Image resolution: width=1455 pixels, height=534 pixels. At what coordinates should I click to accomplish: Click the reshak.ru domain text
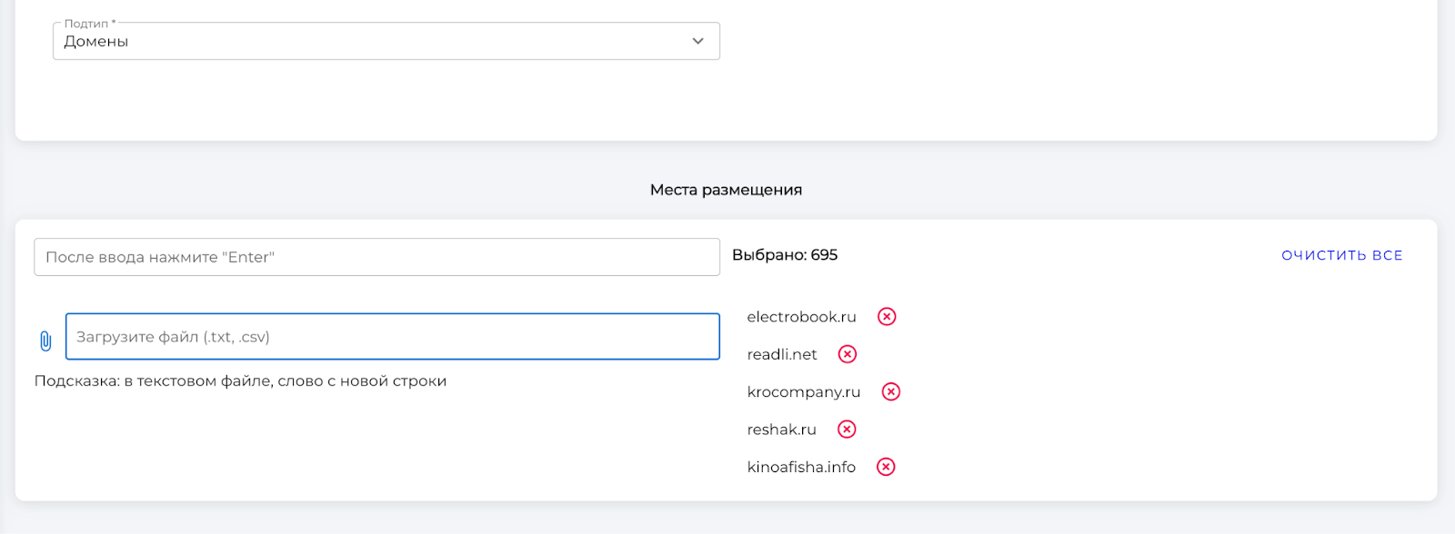[x=781, y=430]
